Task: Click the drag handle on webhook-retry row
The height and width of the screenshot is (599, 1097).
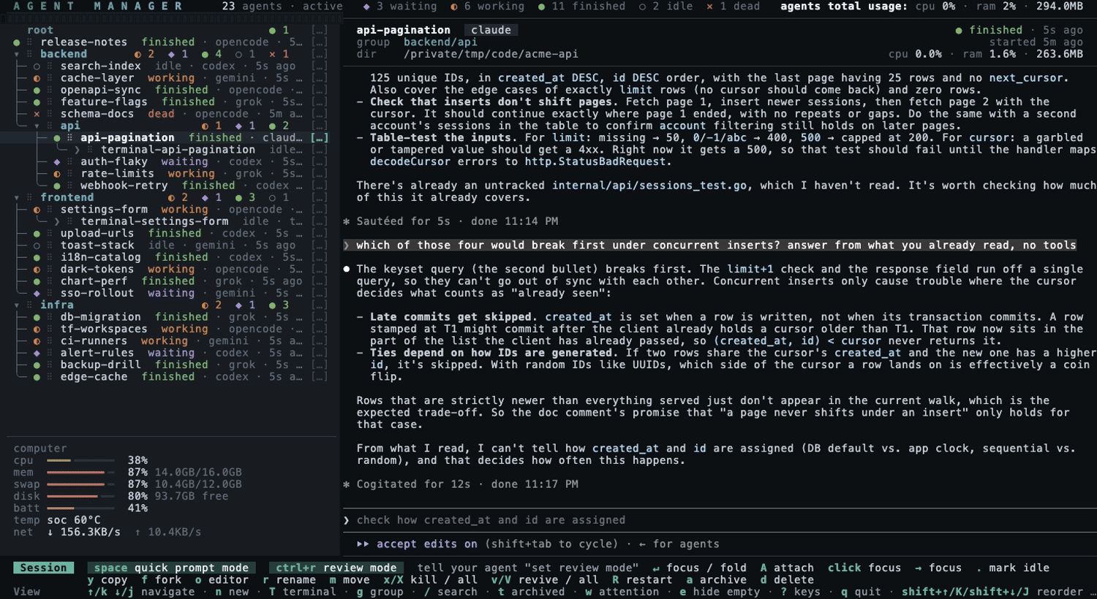Action: click(70, 186)
